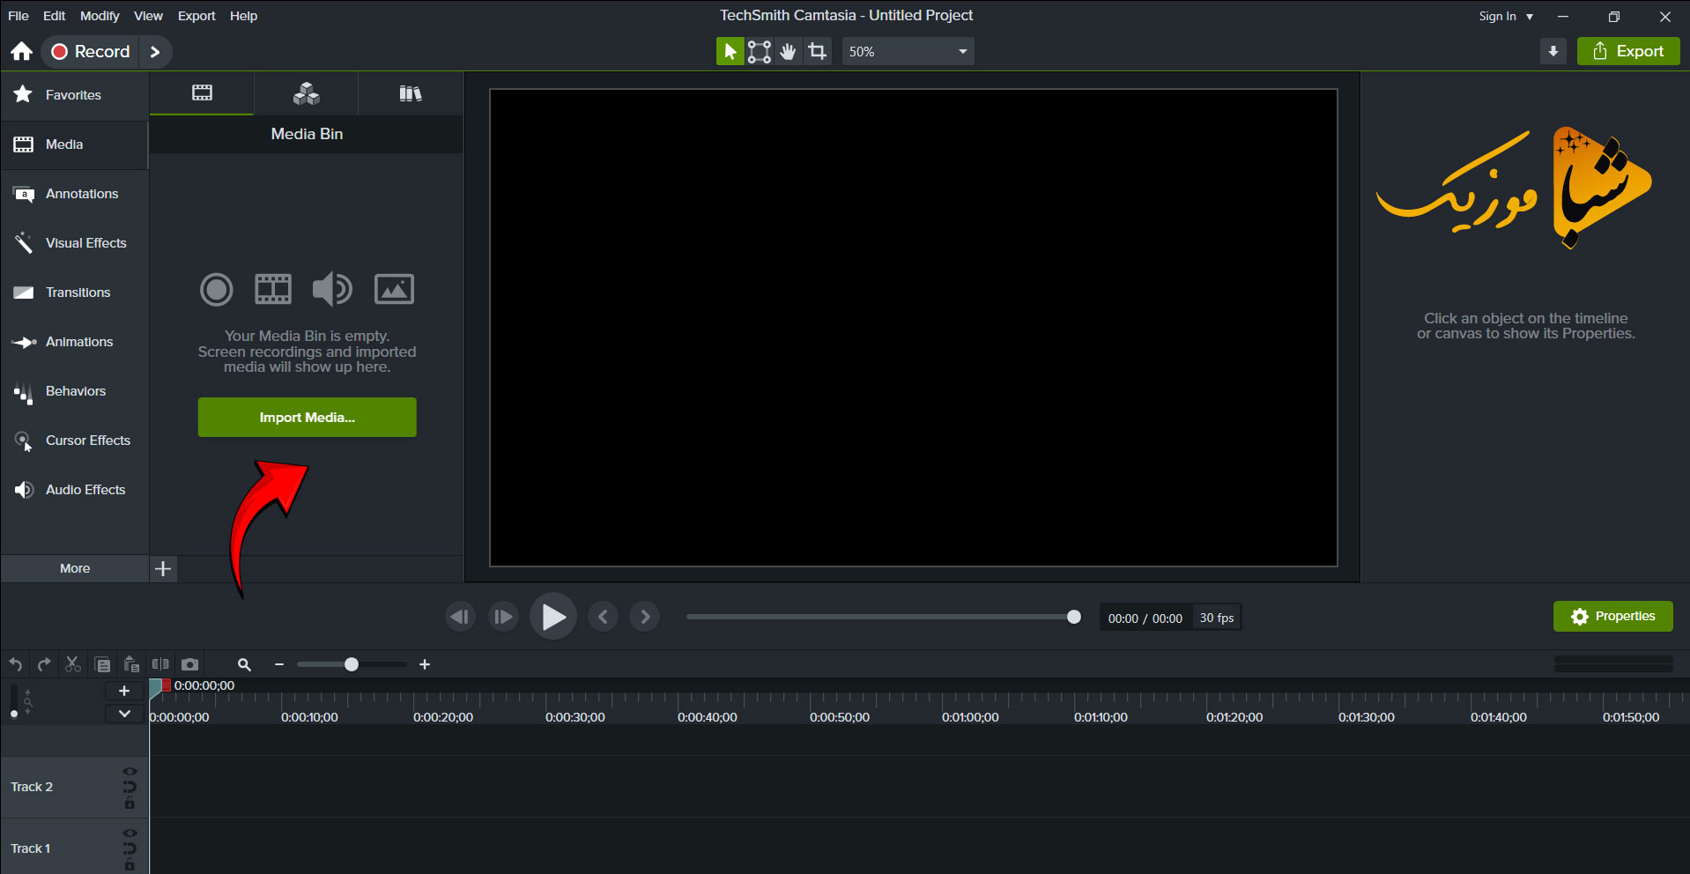Undo the last action
The image size is (1690, 874).
pyautogui.click(x=16, y=664)
